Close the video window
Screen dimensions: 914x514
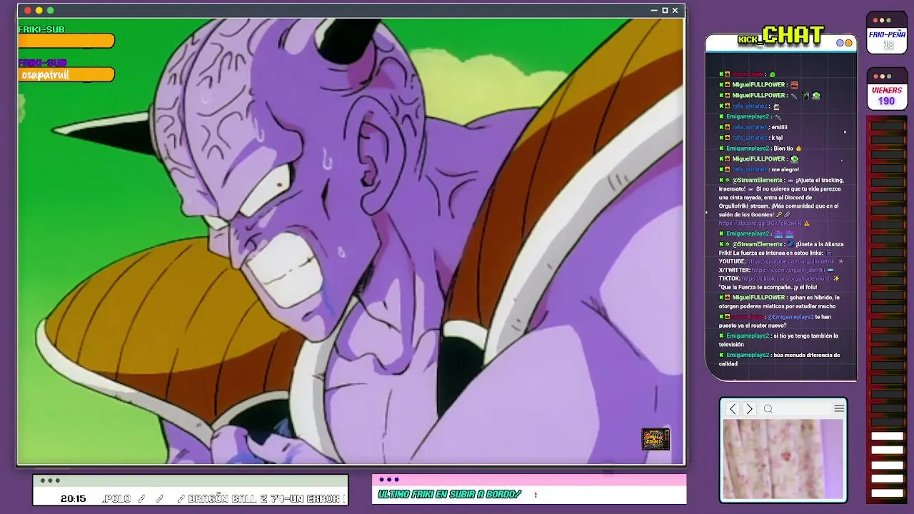click(675, 10)
